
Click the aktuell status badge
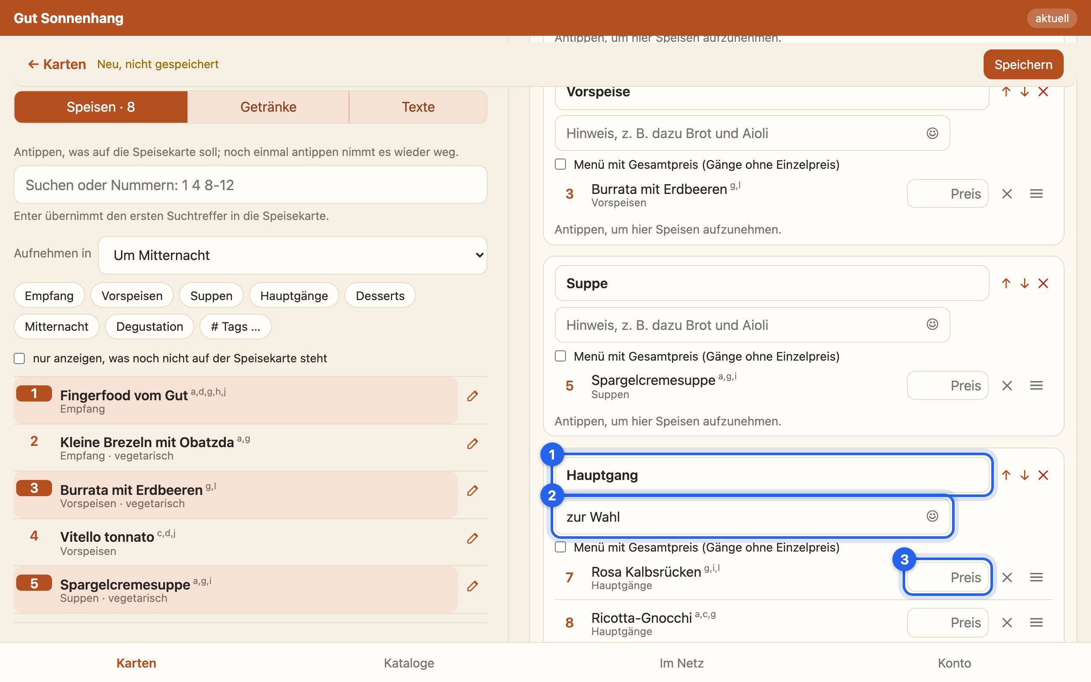pyautogui.click(x=1052, y=18)
